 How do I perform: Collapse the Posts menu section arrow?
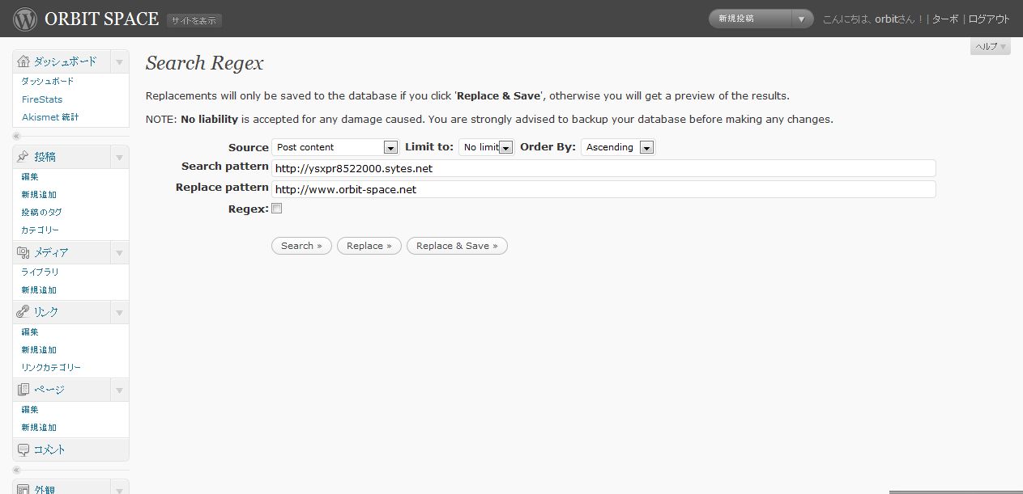[119, 157]
